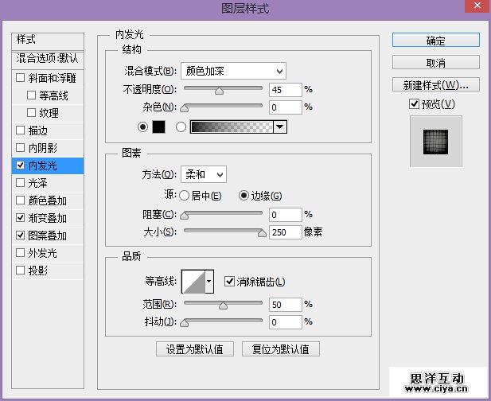Select gradient radio button
This screenshot has height=401, width=491.
(x=181, y=127)
